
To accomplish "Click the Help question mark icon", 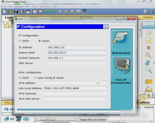I will [152, 11].
